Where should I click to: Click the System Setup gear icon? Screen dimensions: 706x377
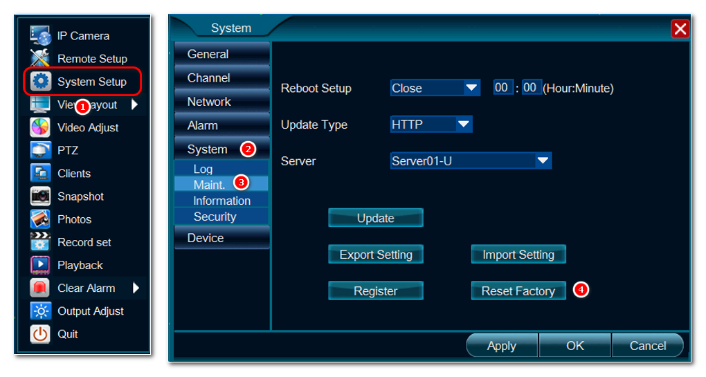click(41, 82)
